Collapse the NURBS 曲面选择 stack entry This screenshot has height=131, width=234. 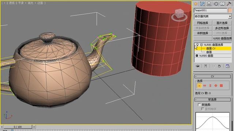(201, 45)
